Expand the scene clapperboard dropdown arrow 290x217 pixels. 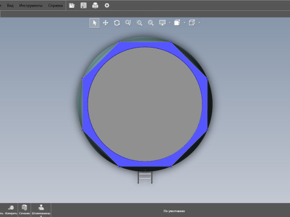tap(184, 23)
